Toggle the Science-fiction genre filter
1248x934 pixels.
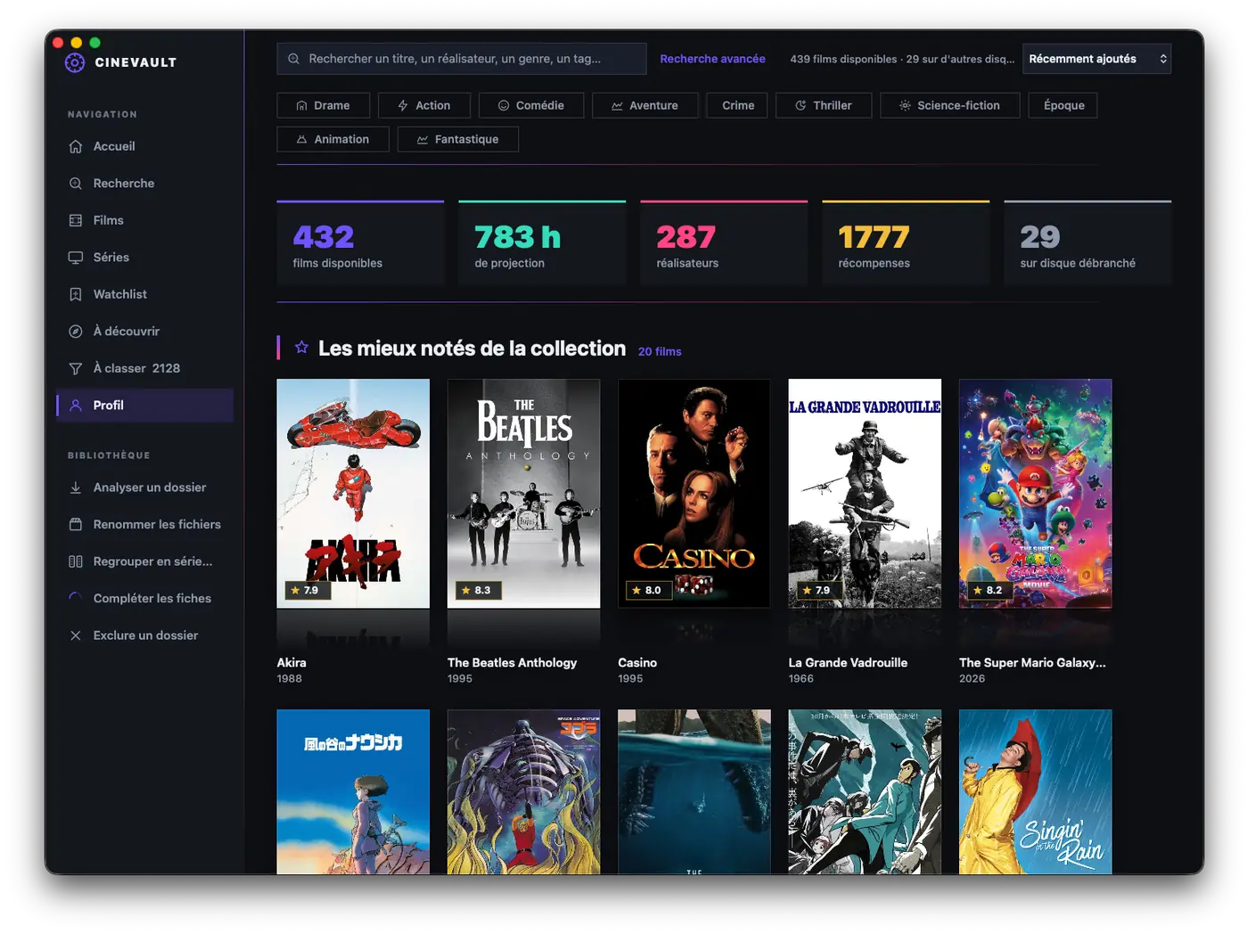tap(949, 105)
